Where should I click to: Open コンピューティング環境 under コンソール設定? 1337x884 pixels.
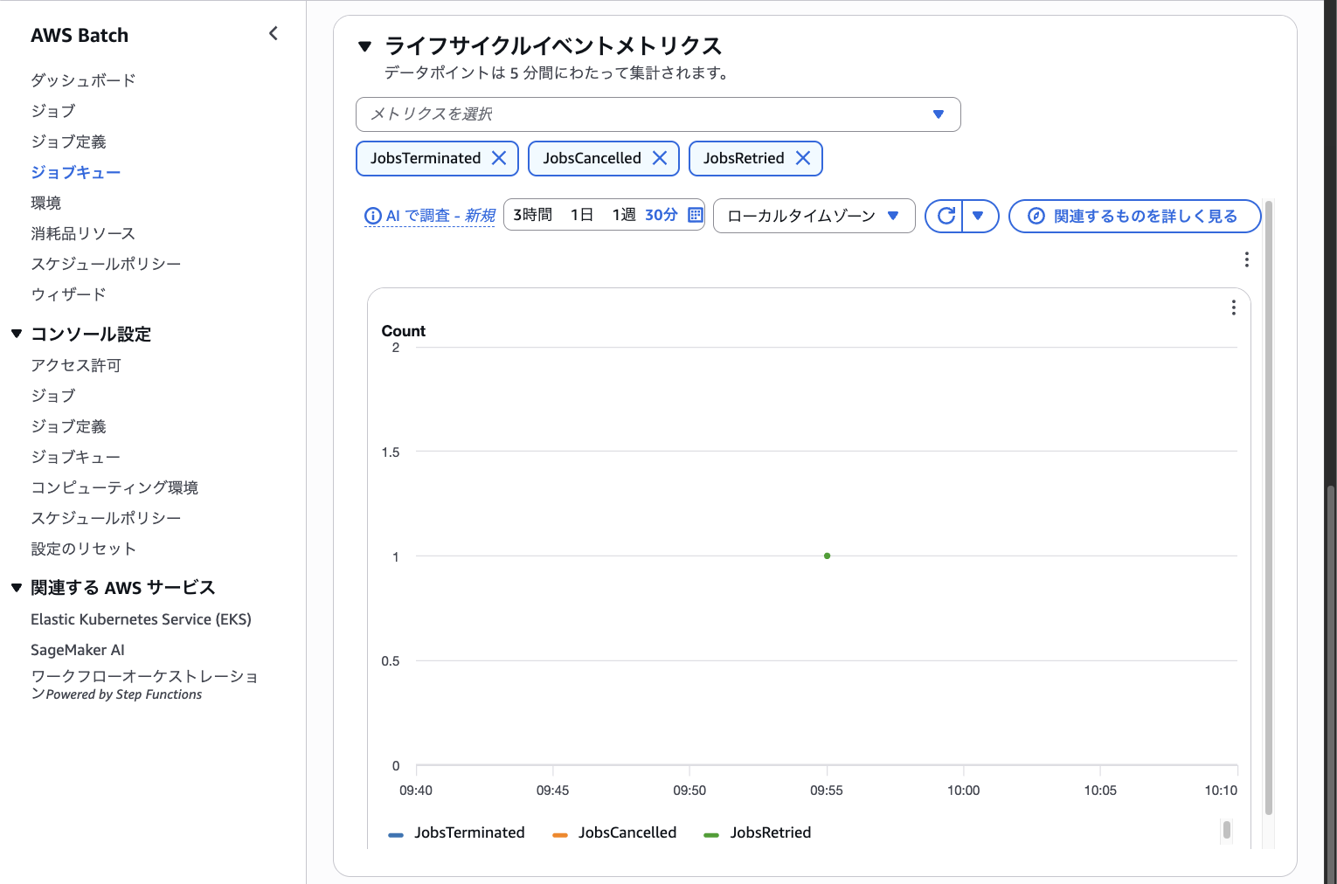tap(114, 487)
